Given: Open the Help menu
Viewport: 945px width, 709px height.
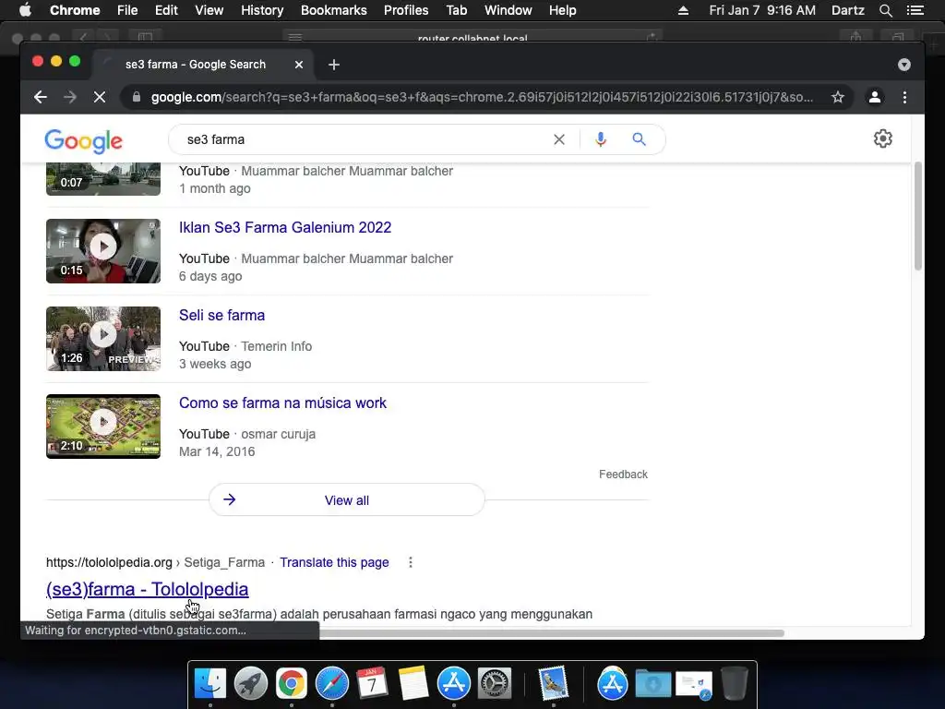Looking at the screenshot, I should point(562,10).
